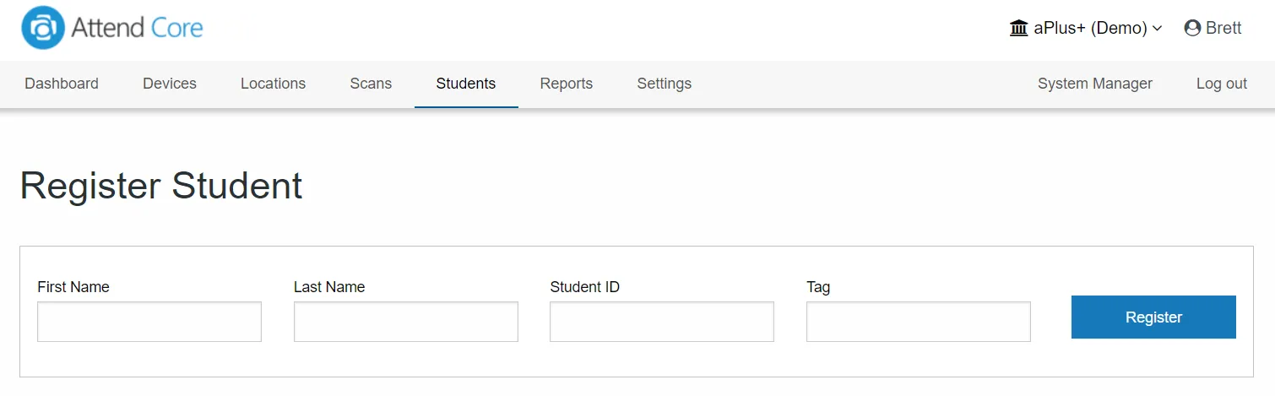Switch to the Locations tab
Viewport: 1275px width, 396px height.
tap(273, 84)
